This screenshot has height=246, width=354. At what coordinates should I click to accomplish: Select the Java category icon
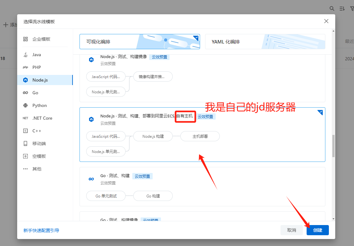click(25, 55)
